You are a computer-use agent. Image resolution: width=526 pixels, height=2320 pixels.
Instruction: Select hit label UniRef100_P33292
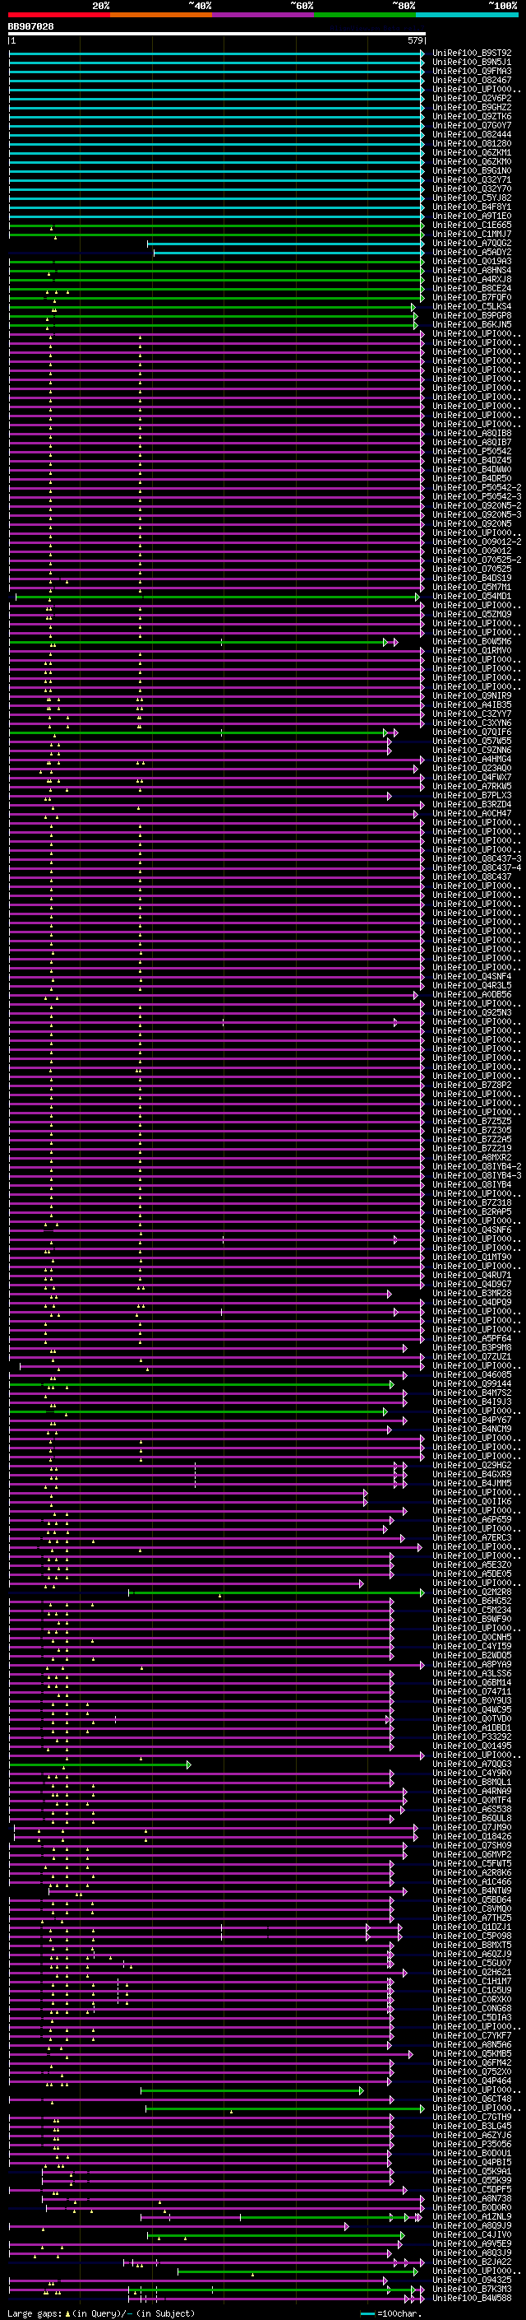(x=472, y=1737)
